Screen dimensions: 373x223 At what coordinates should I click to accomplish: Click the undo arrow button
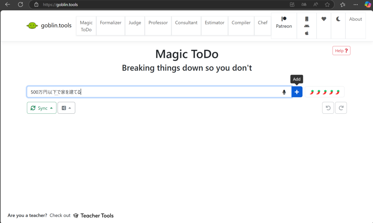point(328,108)
